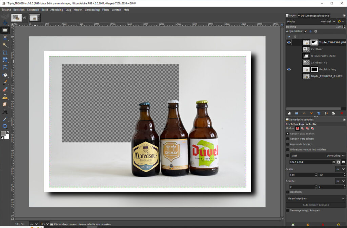Open the Filters menu
The image size is (347, 228).
pyautogui.click(x=106, y=10)
